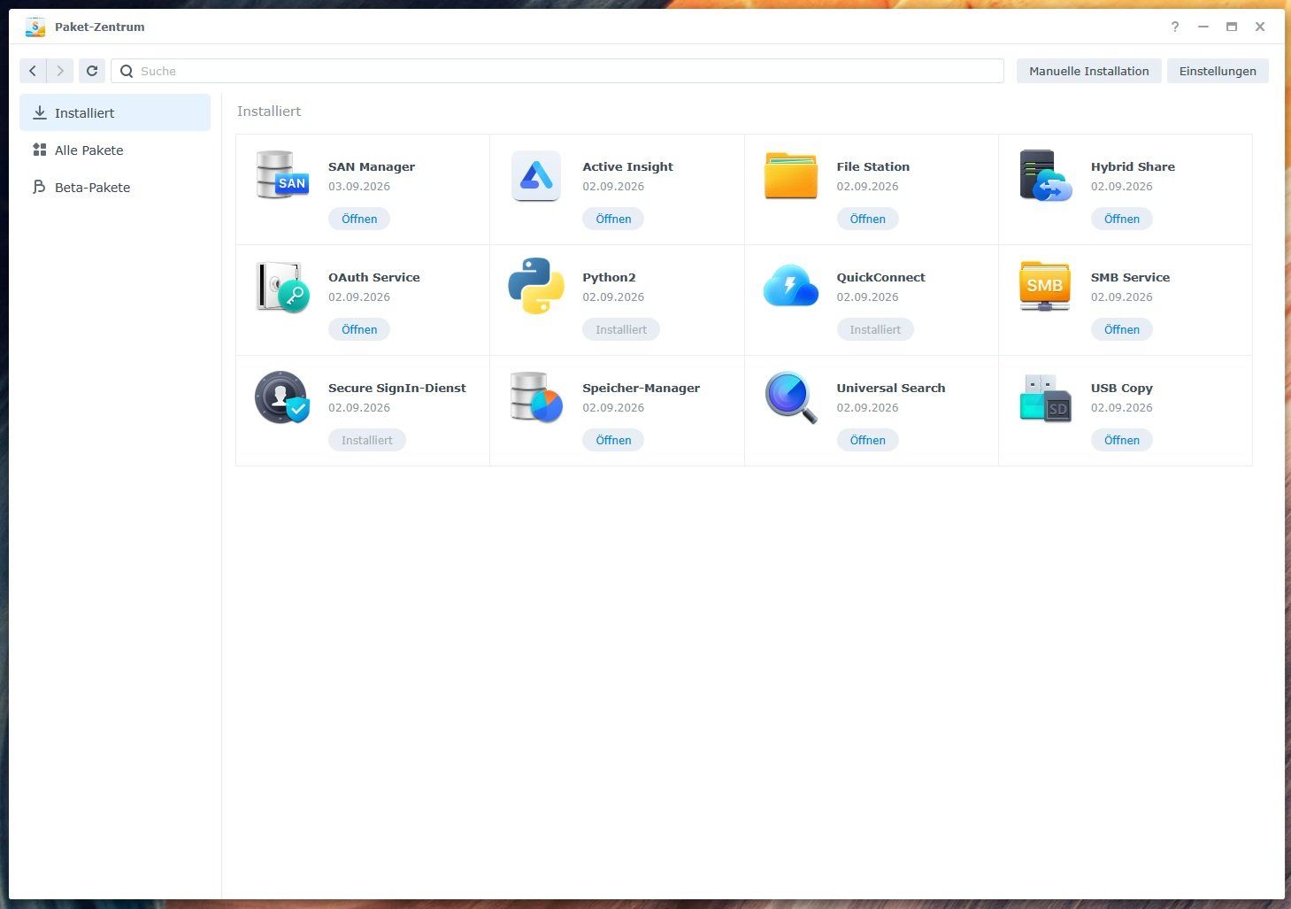Viewport: 1291px width, 909px height.
Task: Click Installiert button under Secure SignIn-Dienst
Action: click(367, 440)
